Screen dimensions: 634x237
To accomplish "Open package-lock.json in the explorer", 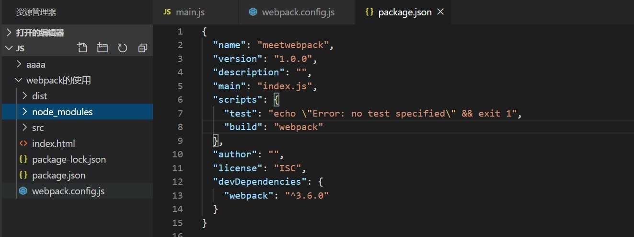I will [x=69, y=159].
